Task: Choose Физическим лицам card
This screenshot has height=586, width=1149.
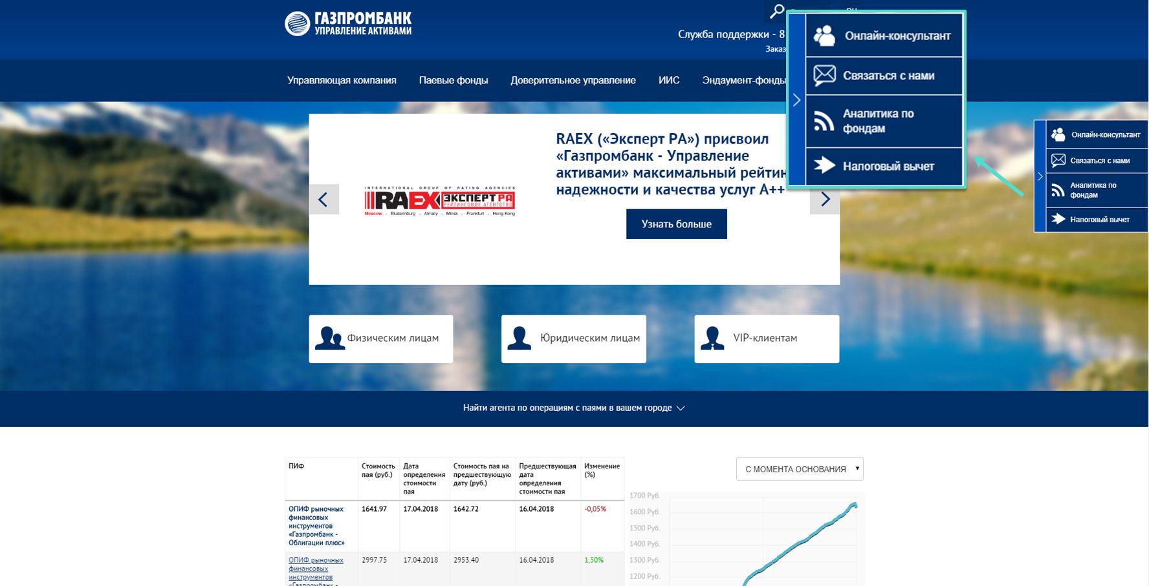Action: pos(381,339)
